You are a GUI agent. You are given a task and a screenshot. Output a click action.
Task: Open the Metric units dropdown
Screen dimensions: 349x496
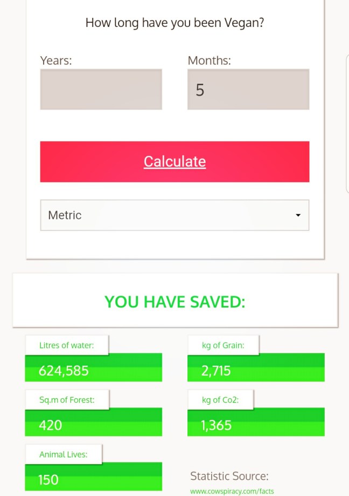pyautogui.click(x=174, y=215)
